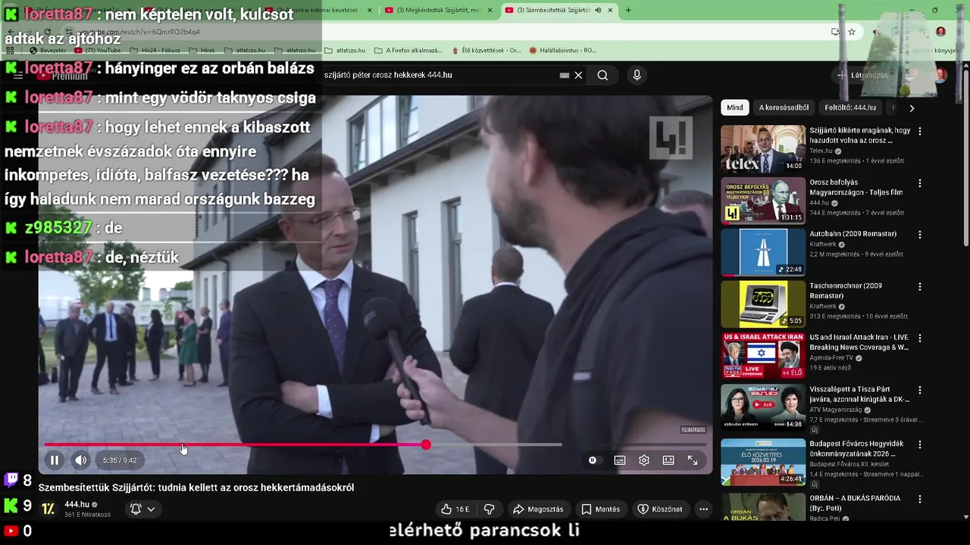Viewport: 970px width, 545px height.
Task: Open Létrehozás create button
Action: click(862, 75)
